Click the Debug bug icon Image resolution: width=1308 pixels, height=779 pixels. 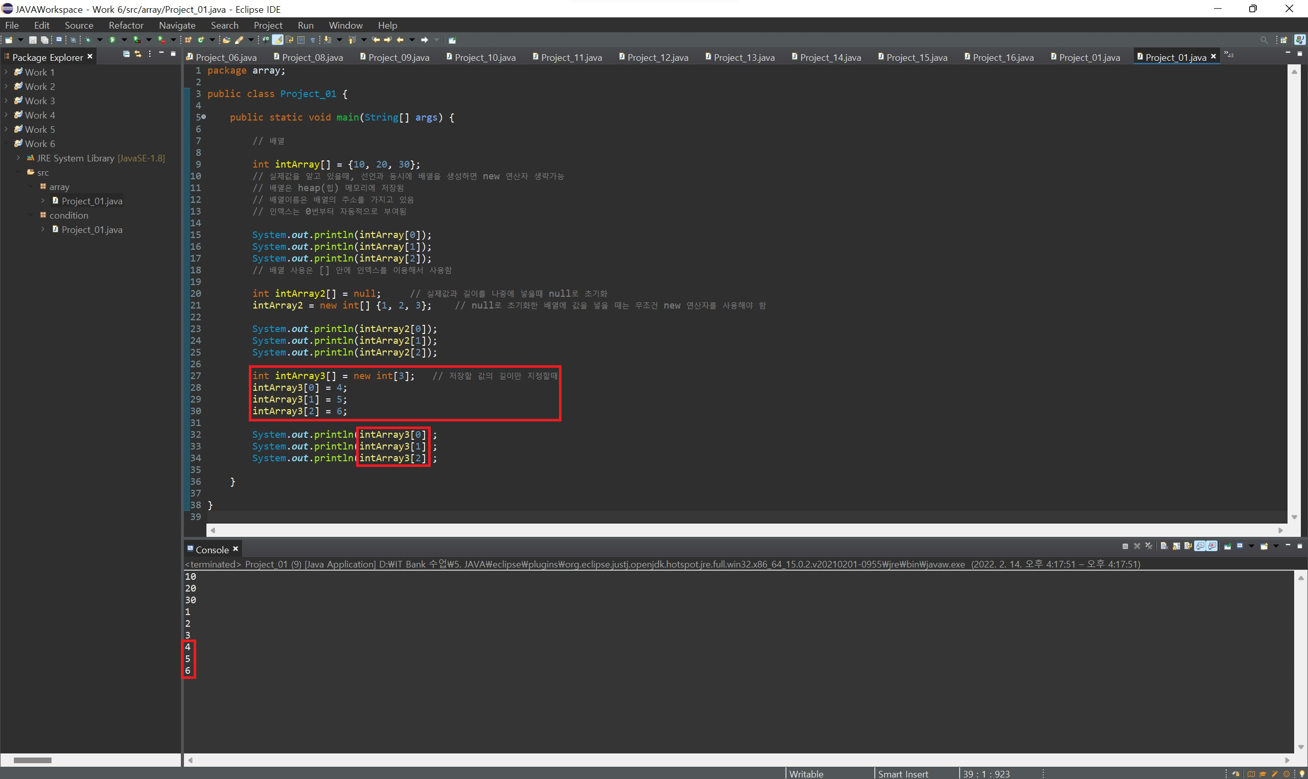88,40
